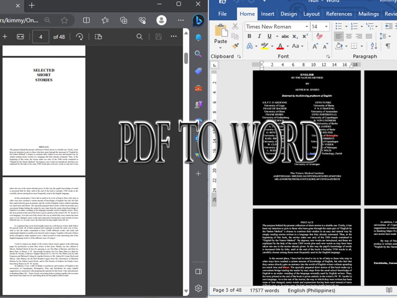Click the Bold button in Word
397x298 pixels.
249,36
